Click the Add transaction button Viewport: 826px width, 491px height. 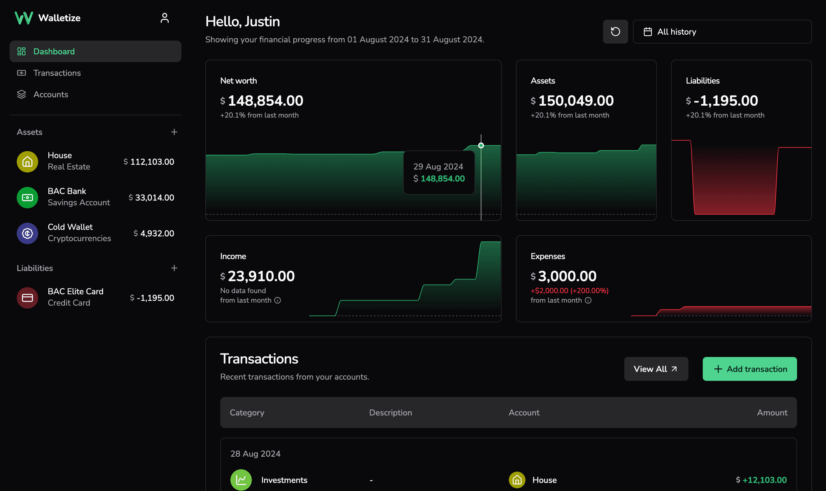coord(750,369)
